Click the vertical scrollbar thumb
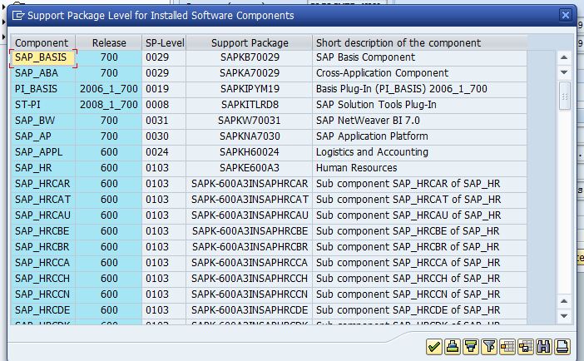 [565, 96]
